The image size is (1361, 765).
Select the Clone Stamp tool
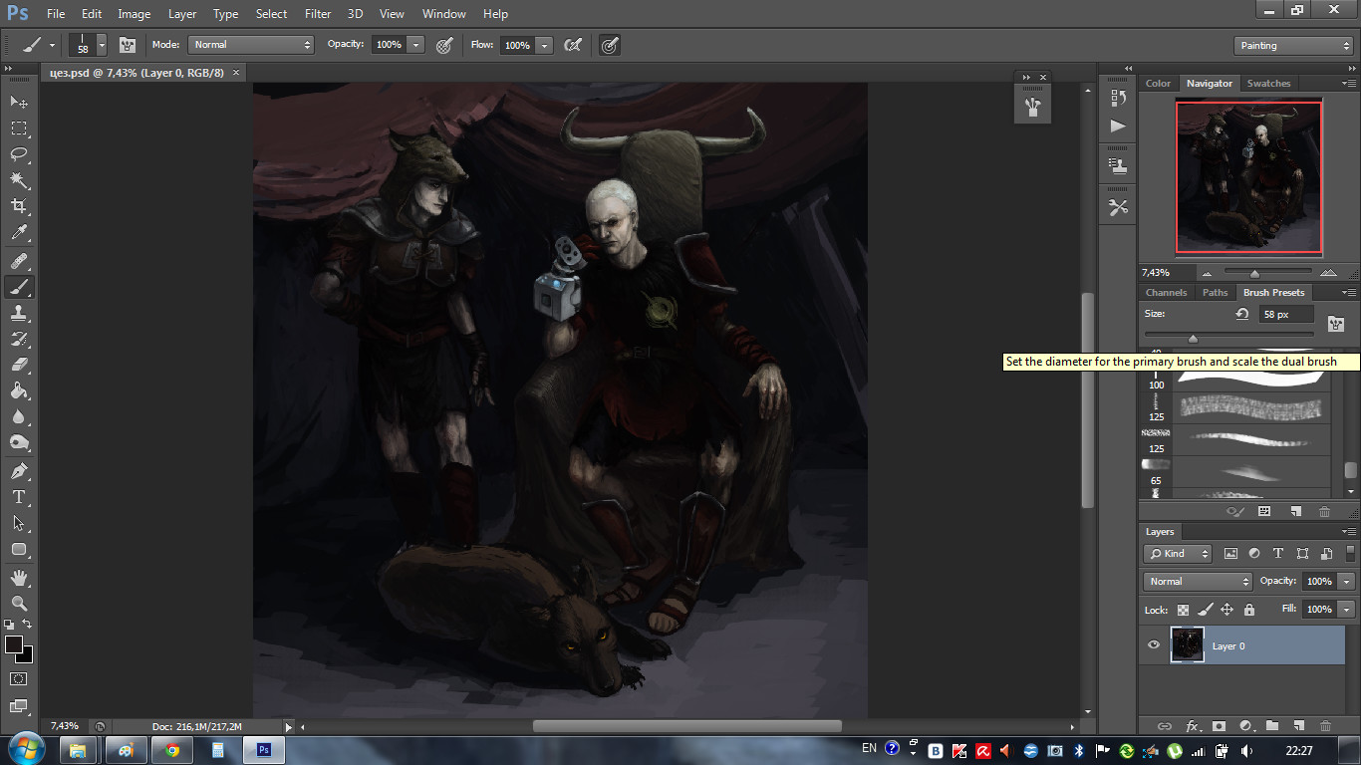[19, 312]
